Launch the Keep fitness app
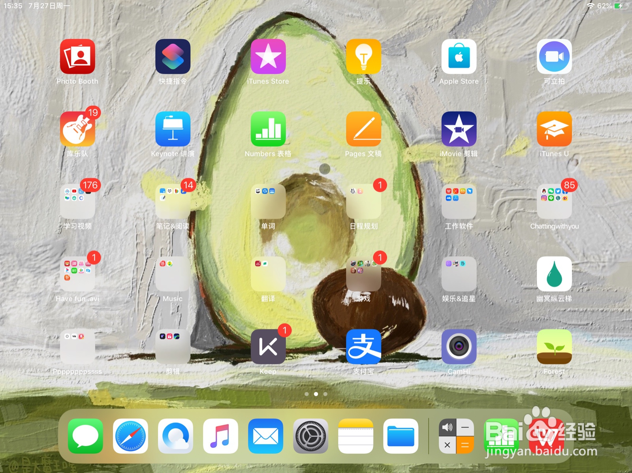The width and height of the screenshot is (632, 473). coord(268,347)
